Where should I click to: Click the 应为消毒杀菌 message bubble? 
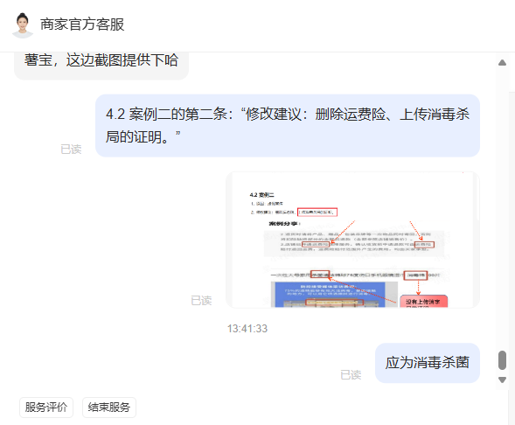pyautogui.click(x=428, y=363)
